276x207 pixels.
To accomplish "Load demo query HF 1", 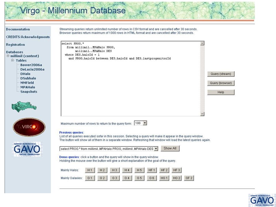I will click(x=152, y=170).
